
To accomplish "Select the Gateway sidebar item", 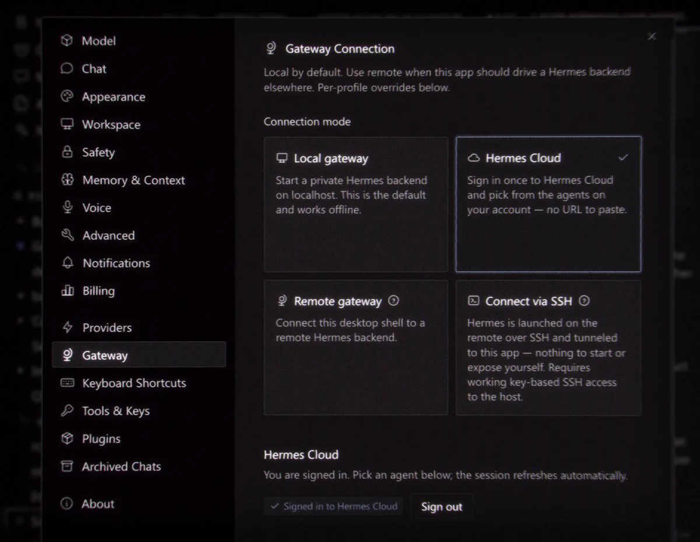I will tap(139, 355).
